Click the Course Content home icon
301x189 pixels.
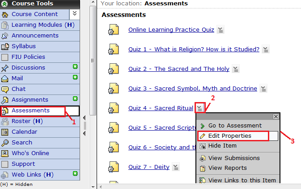click(5, 14)
